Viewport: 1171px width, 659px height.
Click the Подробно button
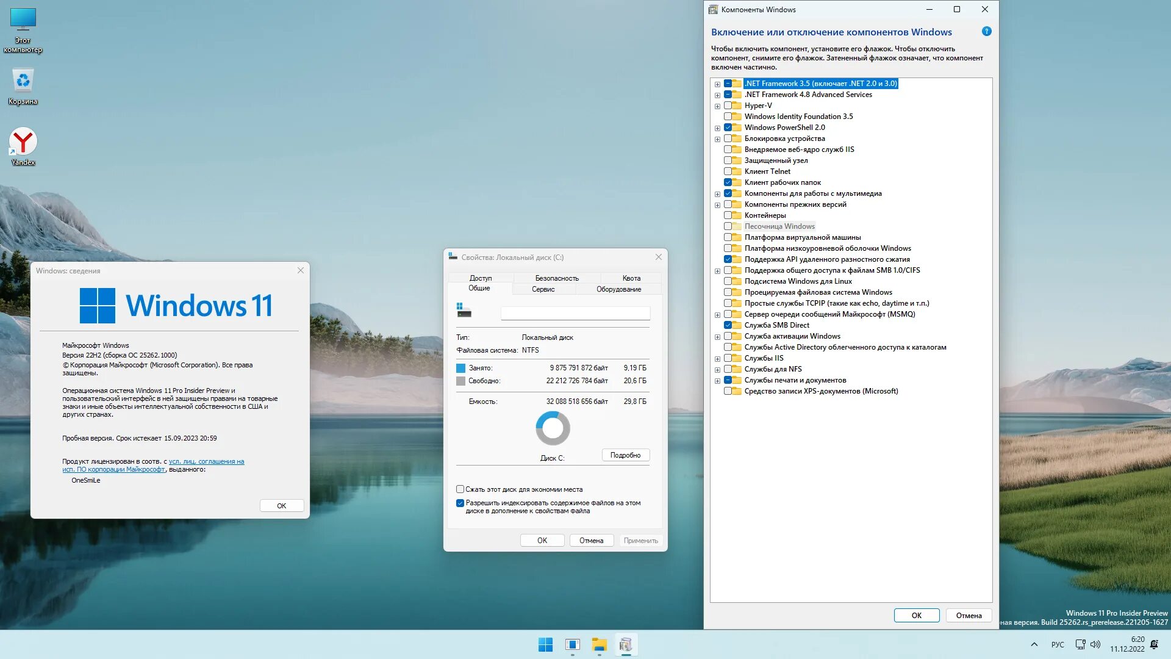pyautogui.click(x=625, y=455)
